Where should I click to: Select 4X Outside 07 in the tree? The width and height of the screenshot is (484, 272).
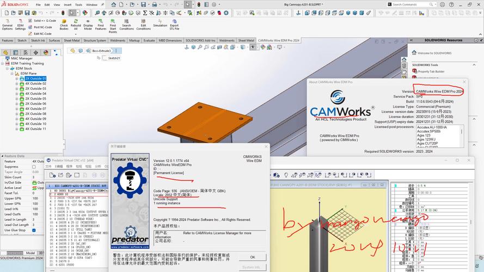pos(35,109)
